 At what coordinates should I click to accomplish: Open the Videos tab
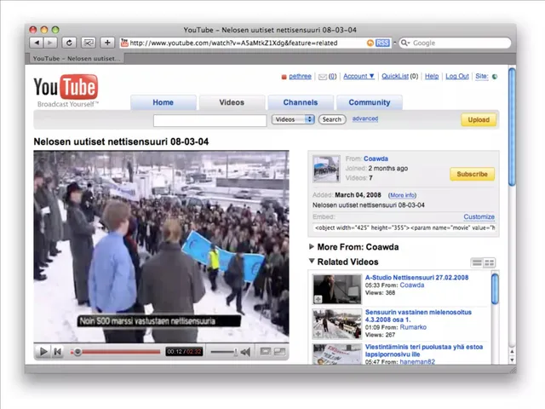coord(232,102)
